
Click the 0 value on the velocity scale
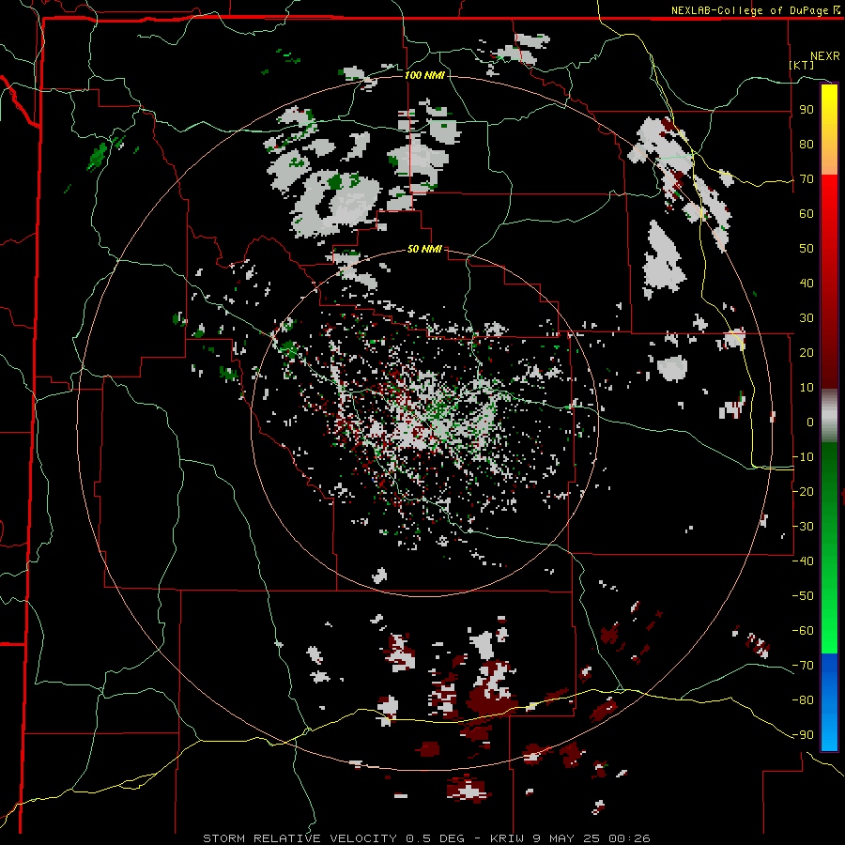[x=810, y=422]
